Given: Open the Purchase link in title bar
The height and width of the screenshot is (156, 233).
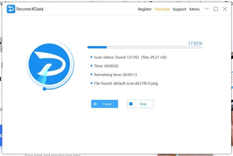Looking at the screenshot, I should (162, 9).
